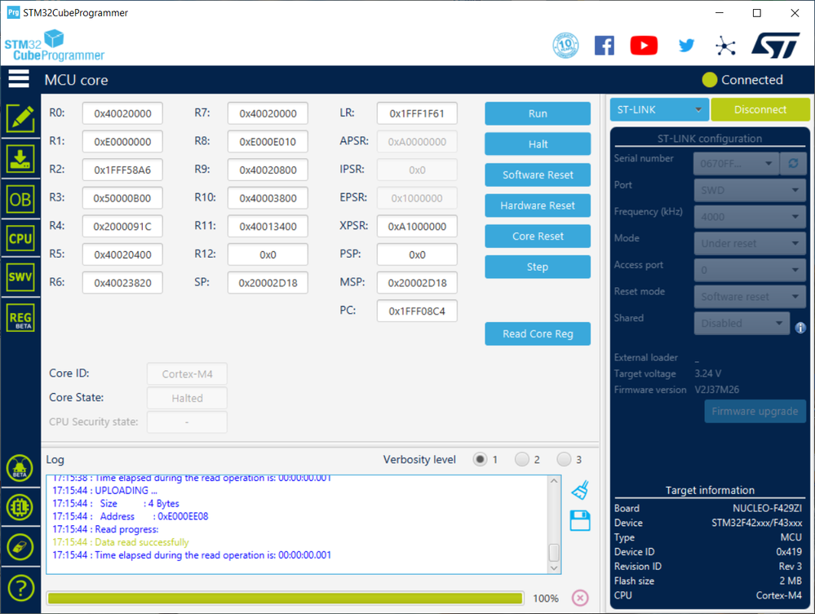
Task: Click the Step button
Action: tap(538, 267)
